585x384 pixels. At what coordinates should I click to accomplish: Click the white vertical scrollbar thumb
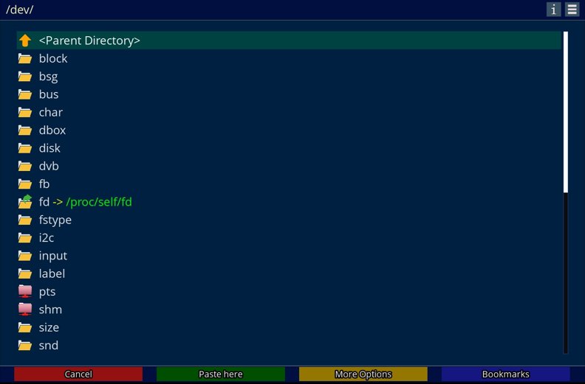click(566, 112)
